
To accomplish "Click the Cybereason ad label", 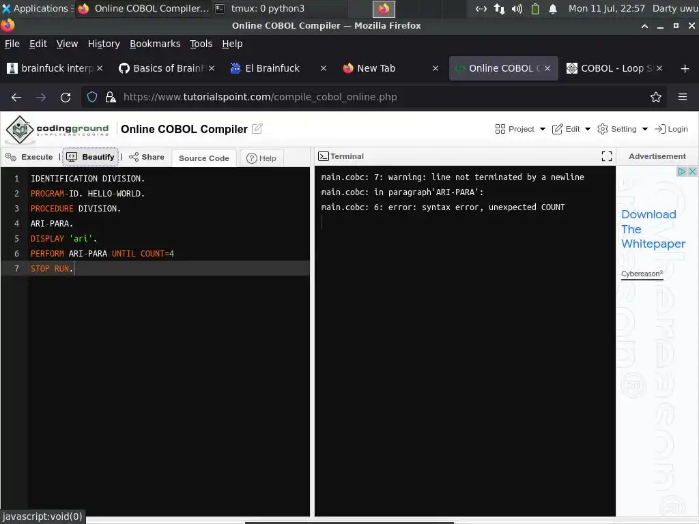I will coord(642,274).
